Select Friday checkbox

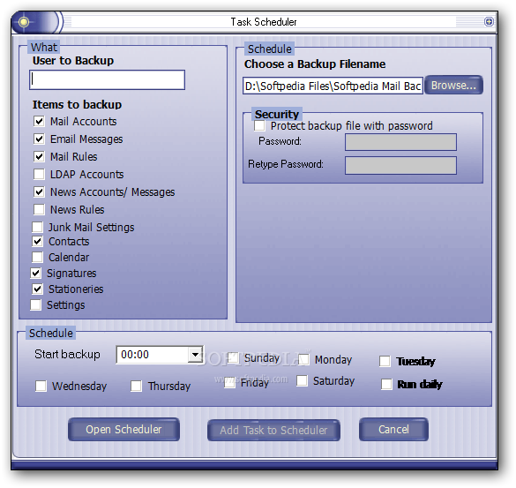pyautogui.click(x=229, y=383)
